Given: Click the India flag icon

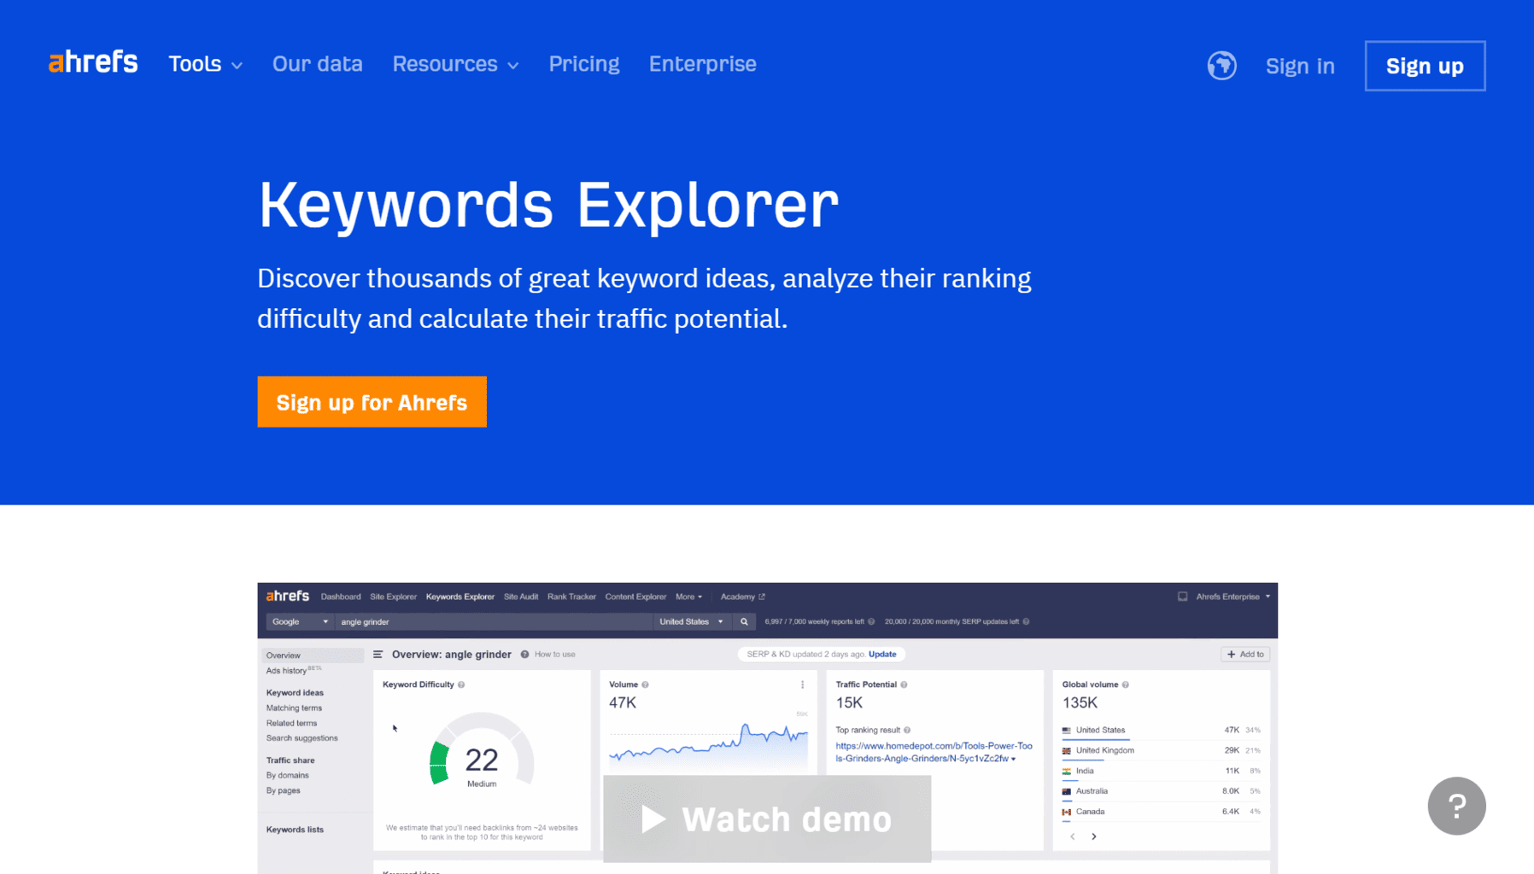Looking at the screenshot, I should 1067,772.
